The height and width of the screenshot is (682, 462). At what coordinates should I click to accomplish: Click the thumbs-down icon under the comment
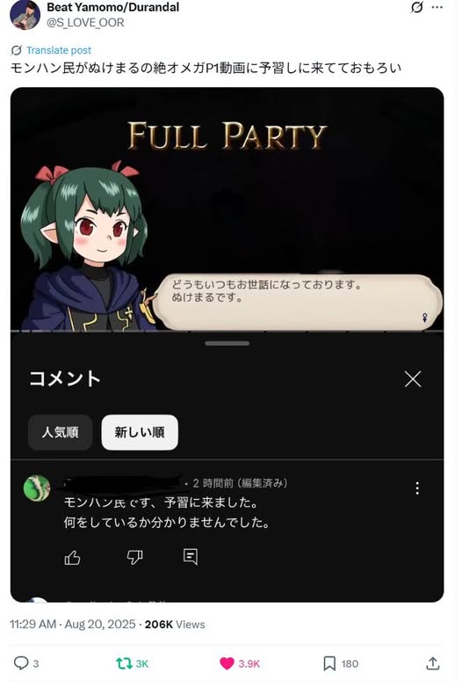(134, 557)
